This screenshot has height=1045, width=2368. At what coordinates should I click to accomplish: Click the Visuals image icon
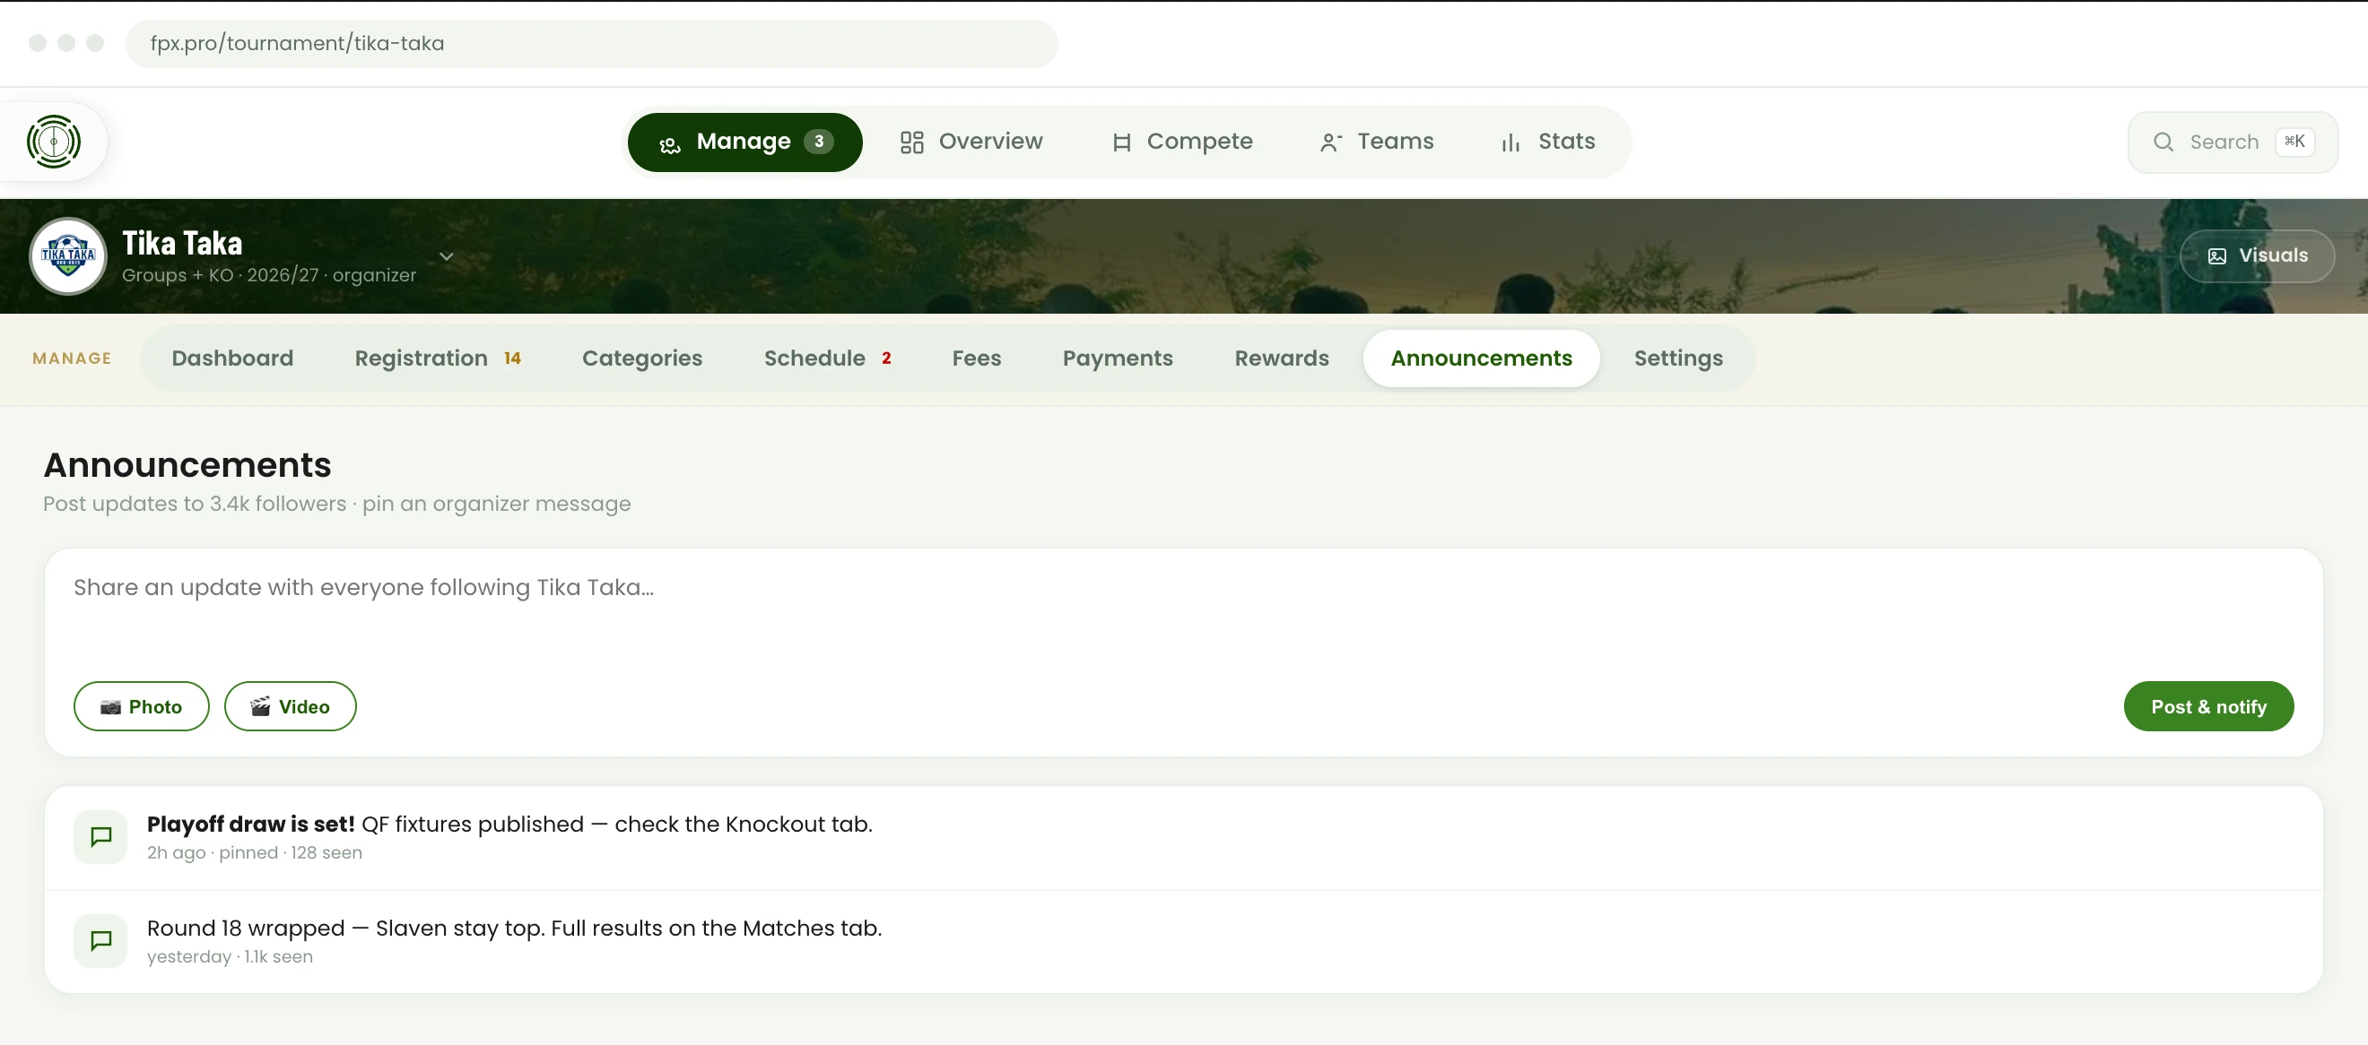click(x=2216, y=256)
